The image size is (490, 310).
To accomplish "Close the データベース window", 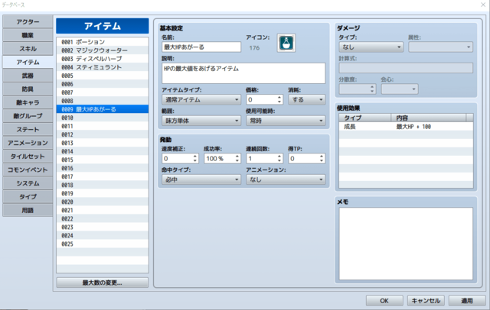I will point(483,5).
